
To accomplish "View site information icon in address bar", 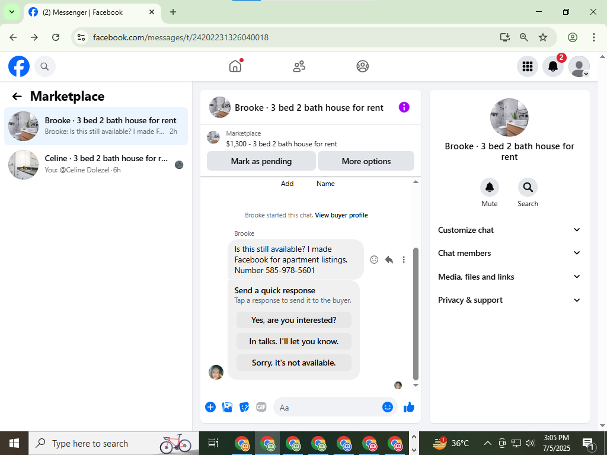I will [81, 37].
